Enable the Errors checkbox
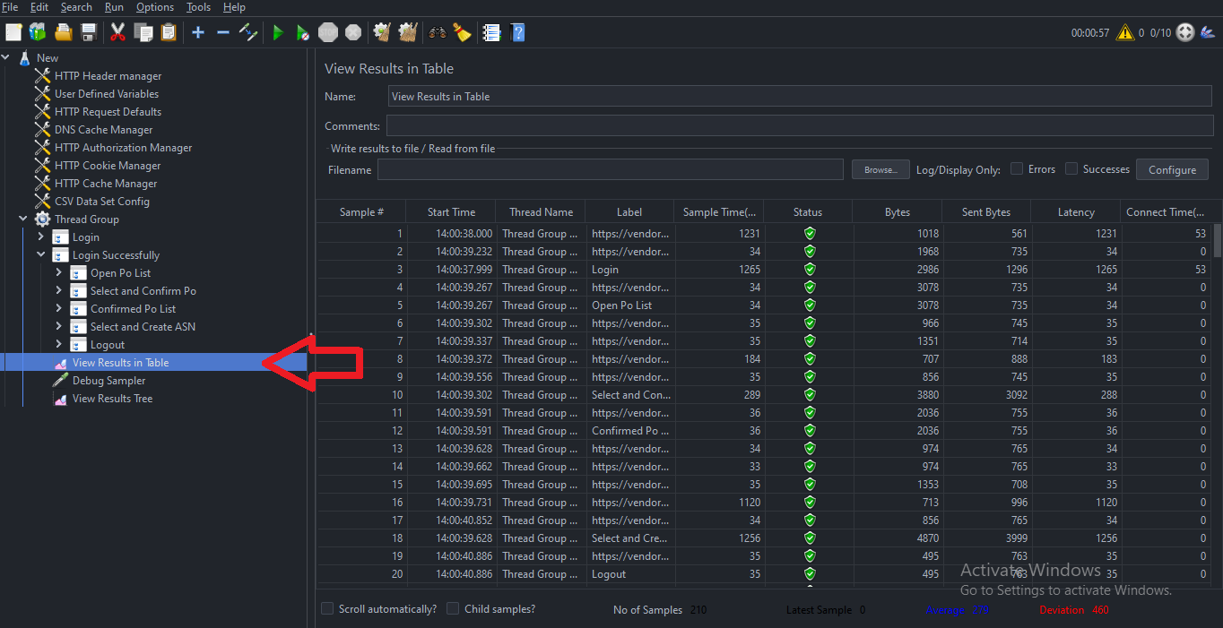This screenshot has width=1223, height=628. (1017, 168)
